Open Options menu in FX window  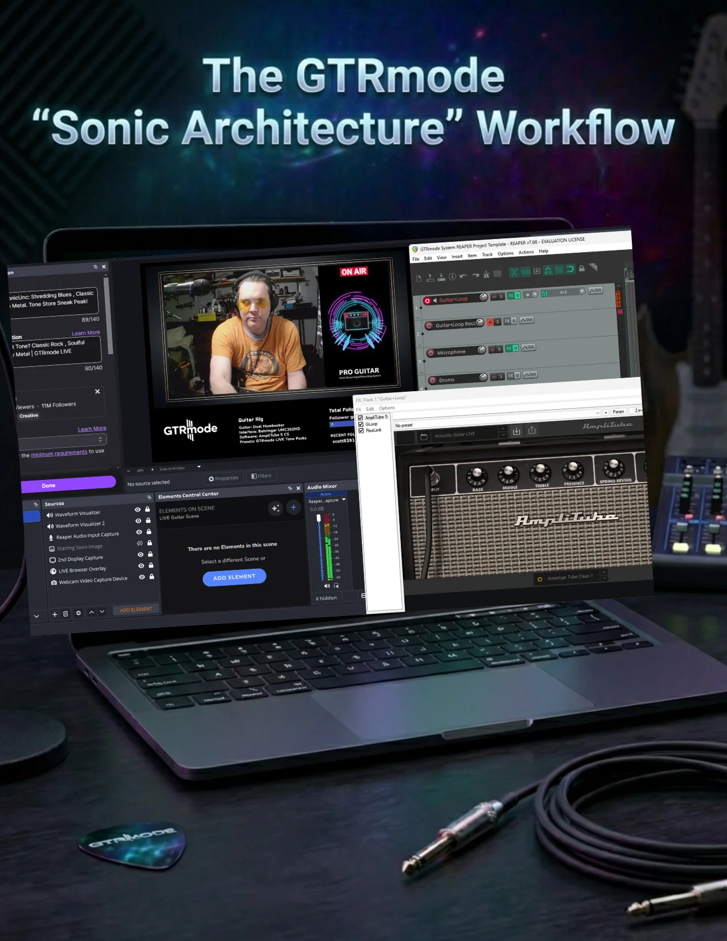[387, 408]
